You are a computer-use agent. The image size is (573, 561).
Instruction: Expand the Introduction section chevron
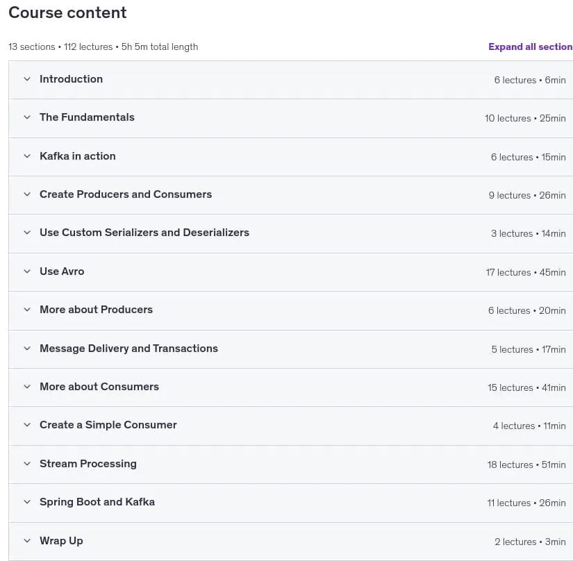point(27,79)
